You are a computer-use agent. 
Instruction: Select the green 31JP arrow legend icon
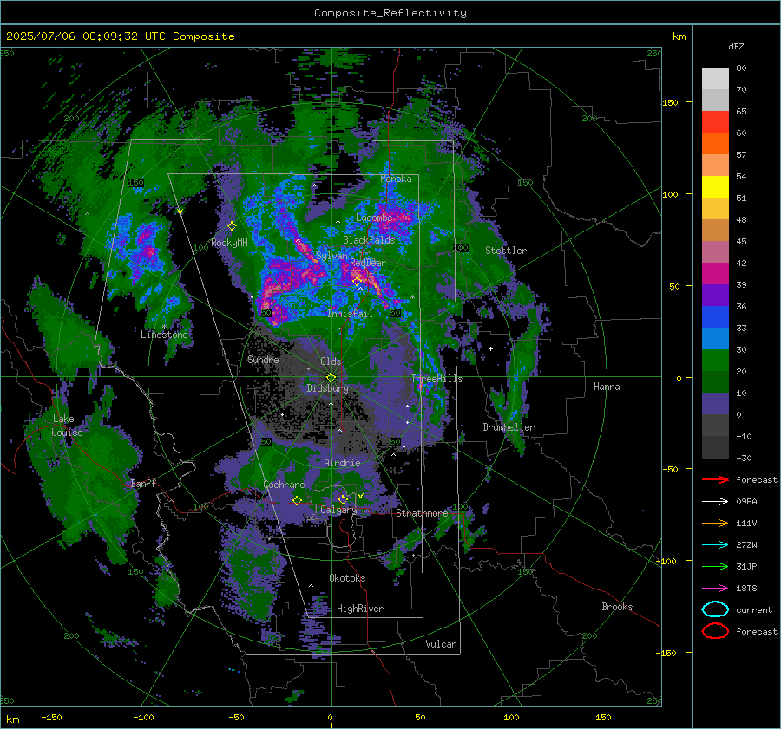[x=715, y=566]
